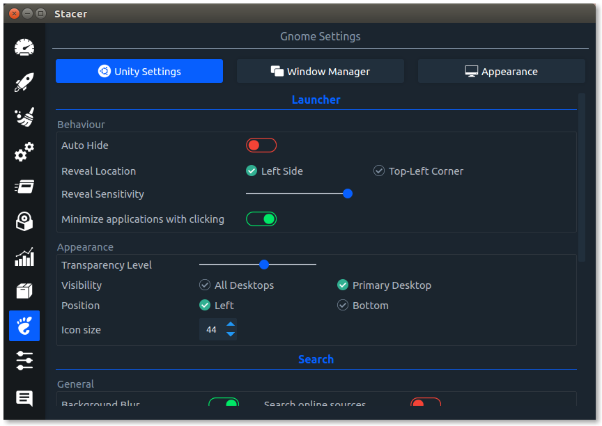Screen dimensions: 602x426
Task: Switch to the Window Manager tab
Action: [320, 71]
